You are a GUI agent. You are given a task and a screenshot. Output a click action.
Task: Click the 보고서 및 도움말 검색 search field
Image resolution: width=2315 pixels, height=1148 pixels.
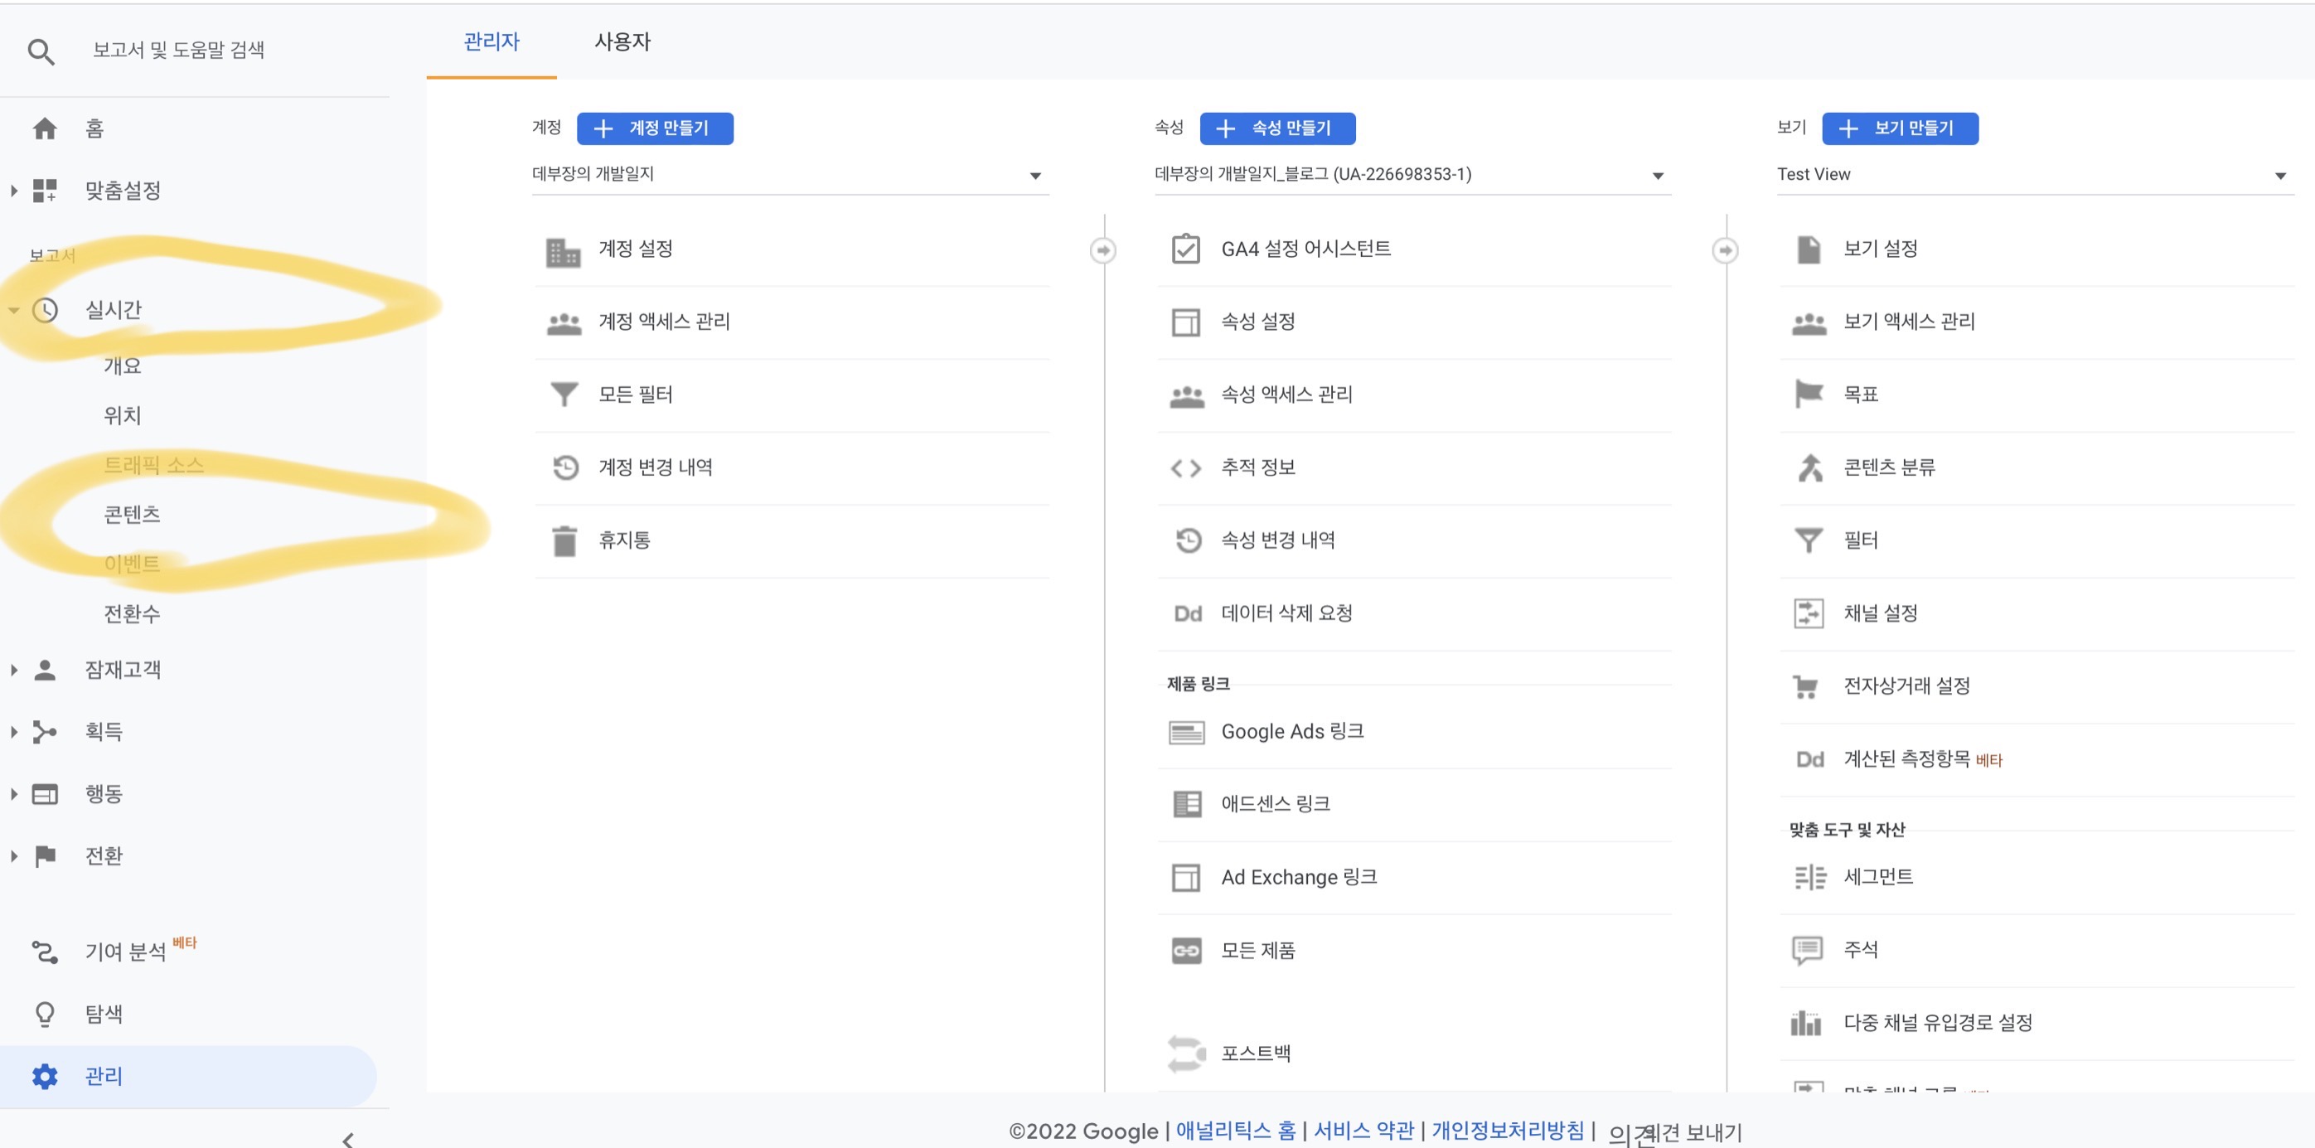[180, 51]
